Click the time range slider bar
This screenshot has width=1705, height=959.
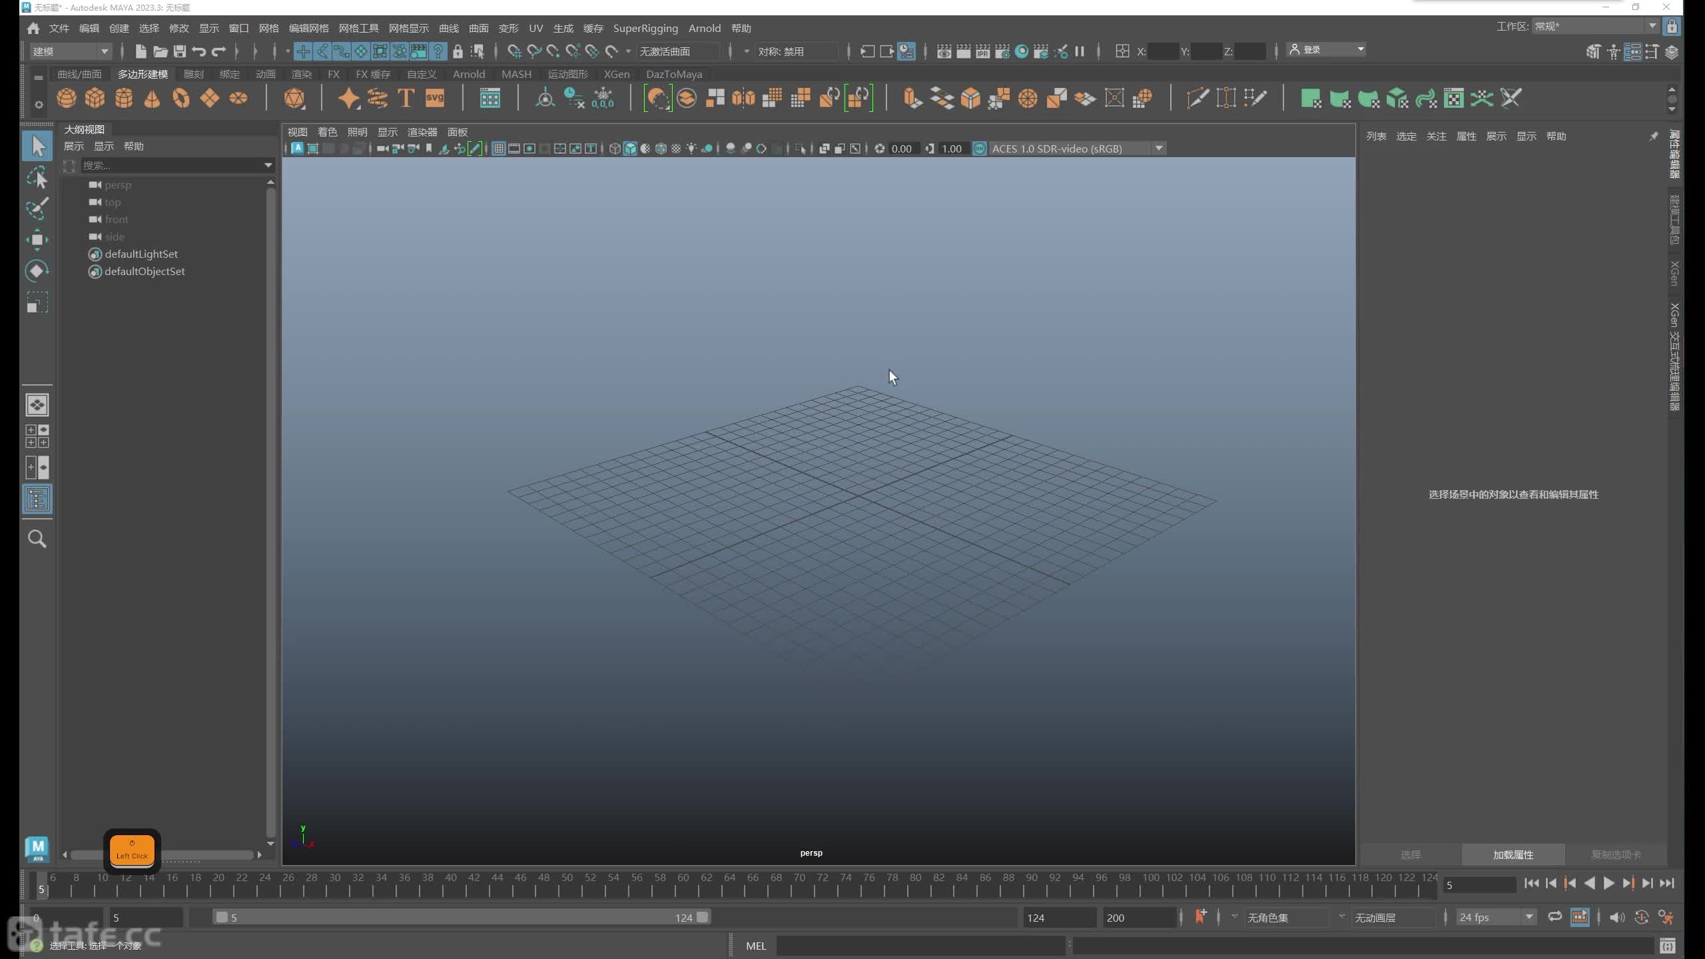pos(462,917)
